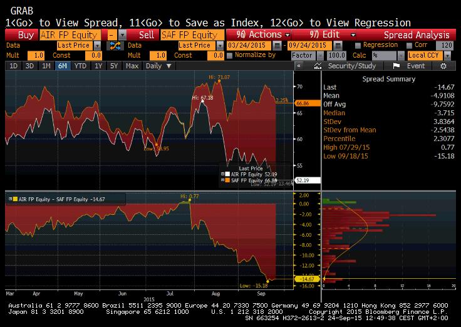This screenshot has width=461, height=327.
Task: Click the Corr period field 120
Action: tap(444, 45)
